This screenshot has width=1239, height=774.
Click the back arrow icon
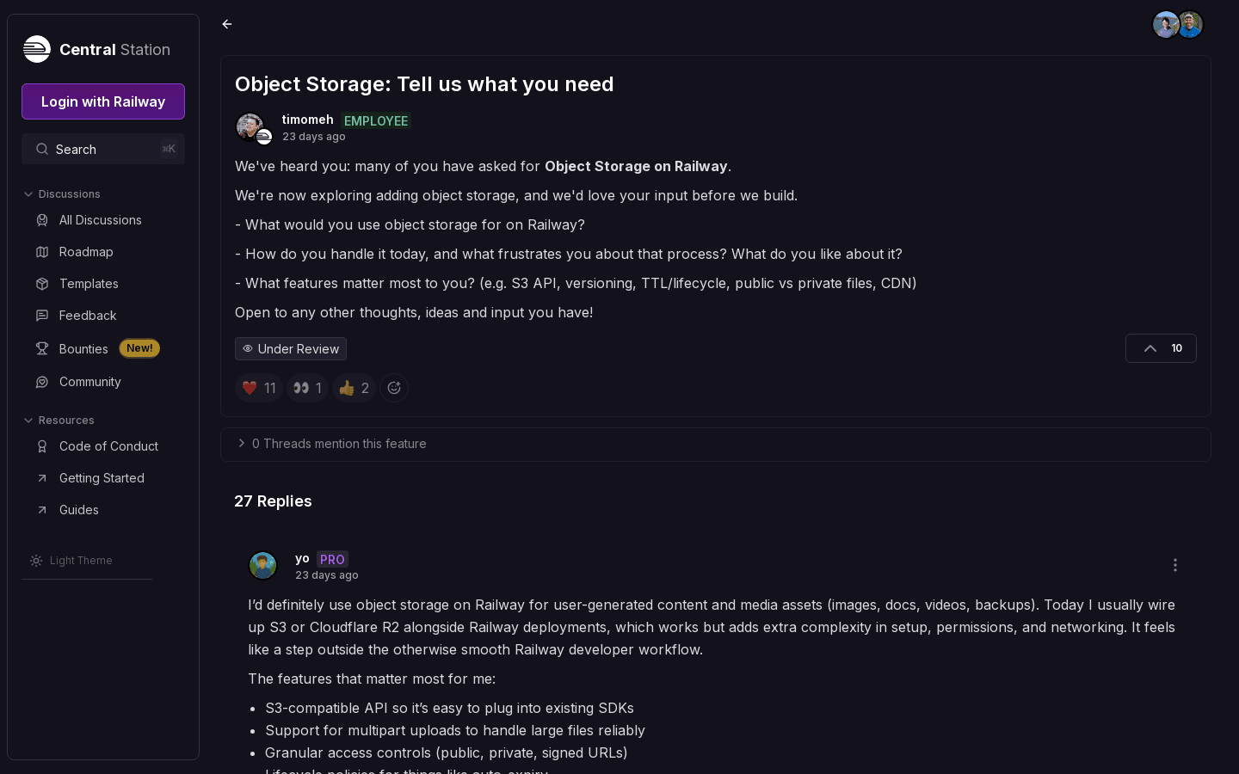[x=227, y=24]
